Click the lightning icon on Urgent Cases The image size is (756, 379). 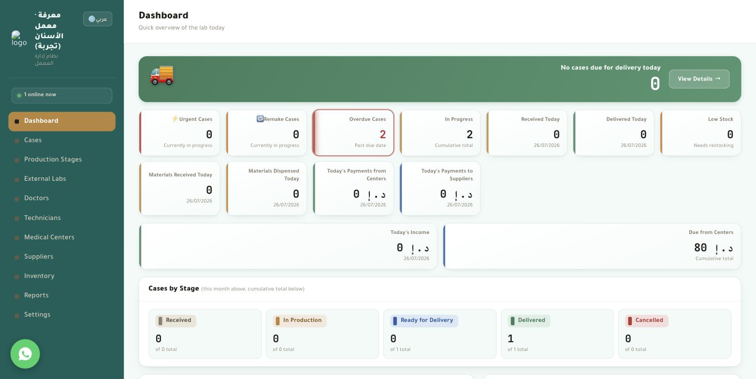(x=175, y=119)
